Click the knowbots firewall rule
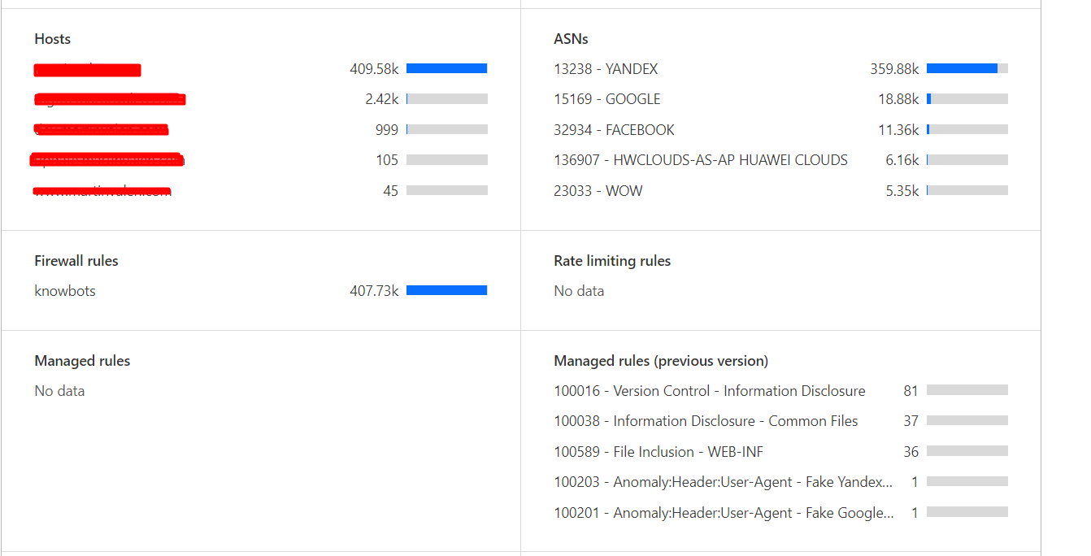Viewport: 1091px width, 556px height. click(65, 291)
